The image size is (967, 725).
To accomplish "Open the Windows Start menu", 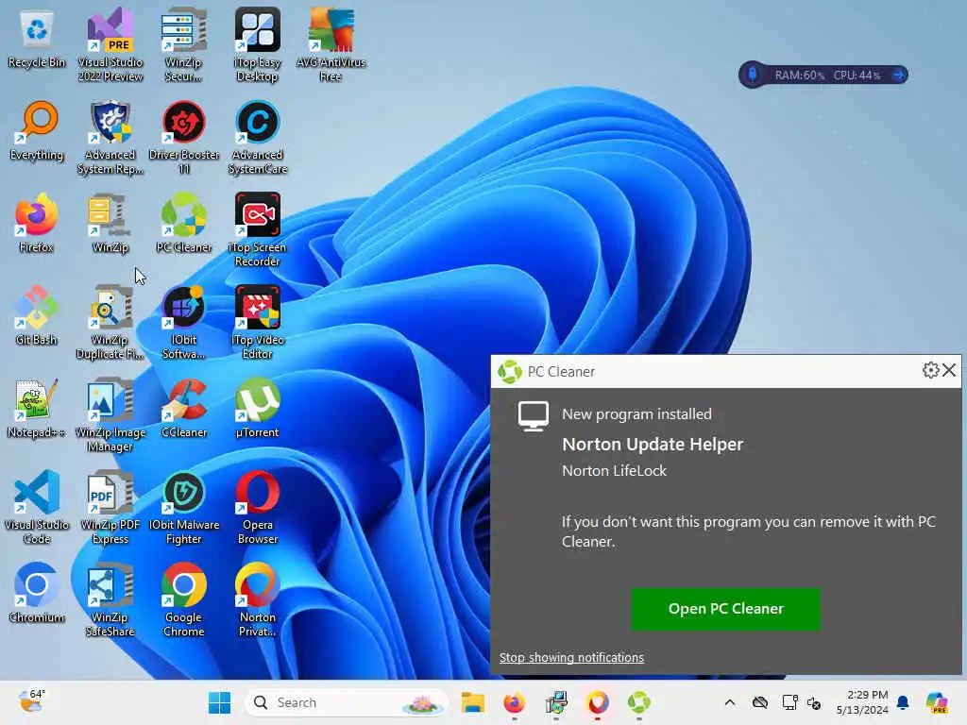I will [x=219, y=702].
